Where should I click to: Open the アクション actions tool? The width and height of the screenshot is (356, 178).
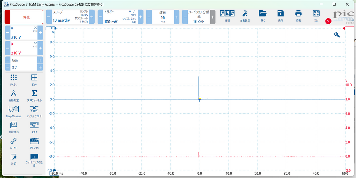(34, 143)
